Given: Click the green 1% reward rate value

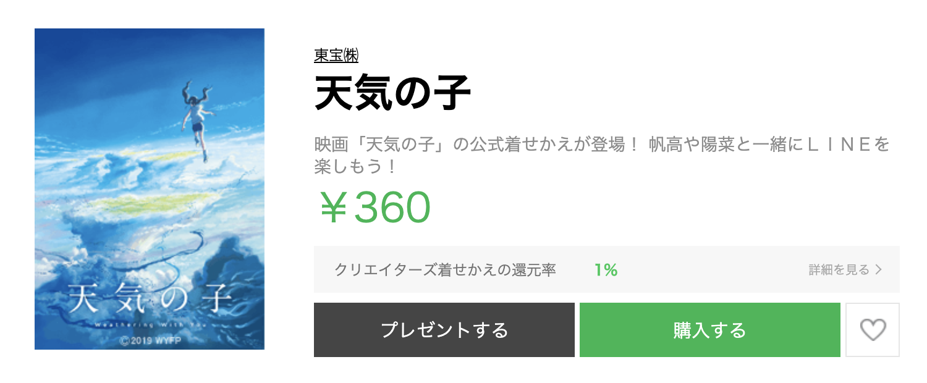Looking at the screenshot, I should coord(606,270).
